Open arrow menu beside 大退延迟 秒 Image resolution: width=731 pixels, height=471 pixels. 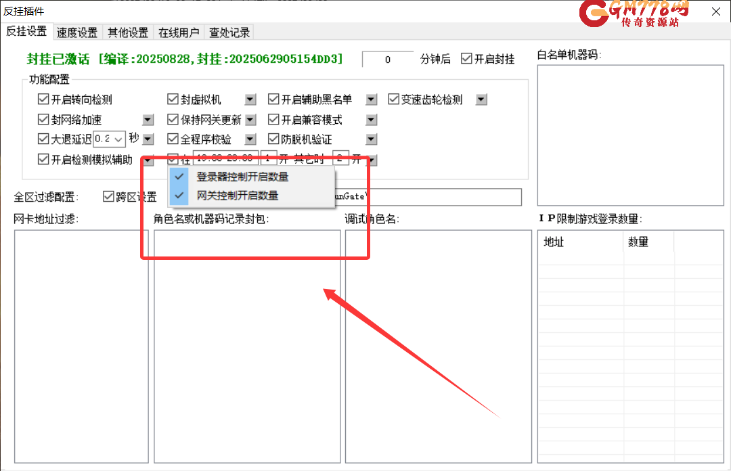[x=148, y=140]
